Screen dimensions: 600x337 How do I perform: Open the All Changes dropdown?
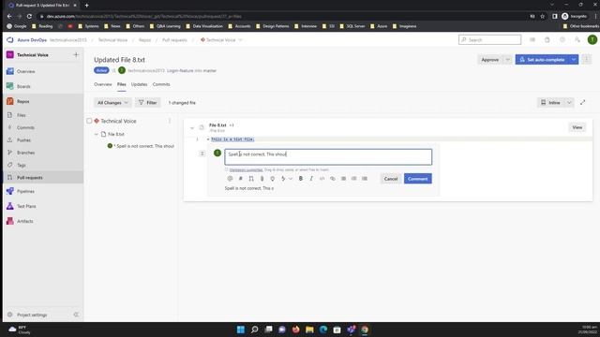(x=112, y=102)
